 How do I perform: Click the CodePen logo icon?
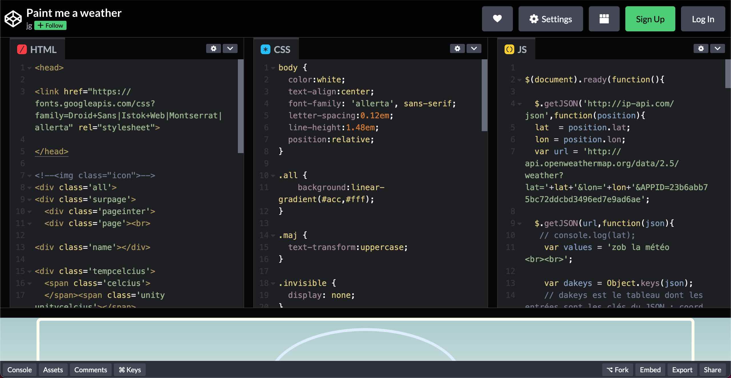click(13, 19)
